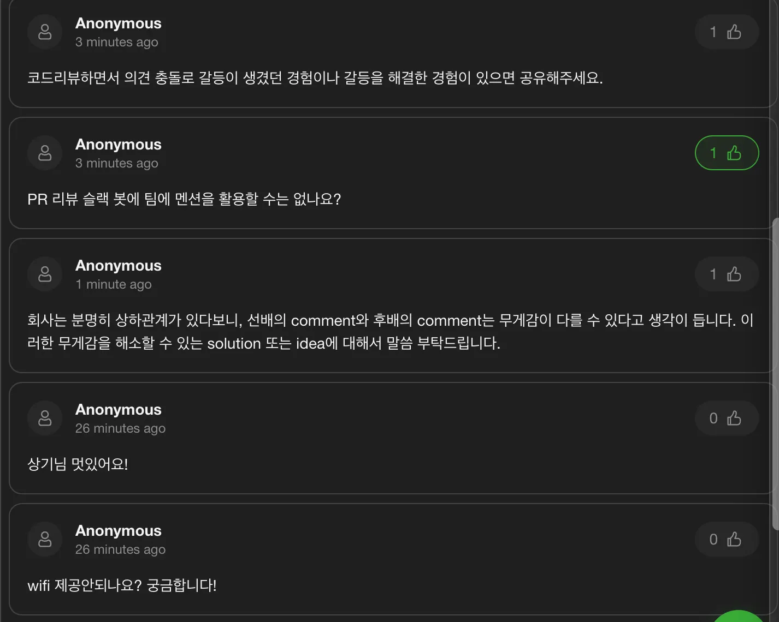Screen dimensions: 779x622
Task: Click the green floating button at bottom right
Action: coord(739,617)
